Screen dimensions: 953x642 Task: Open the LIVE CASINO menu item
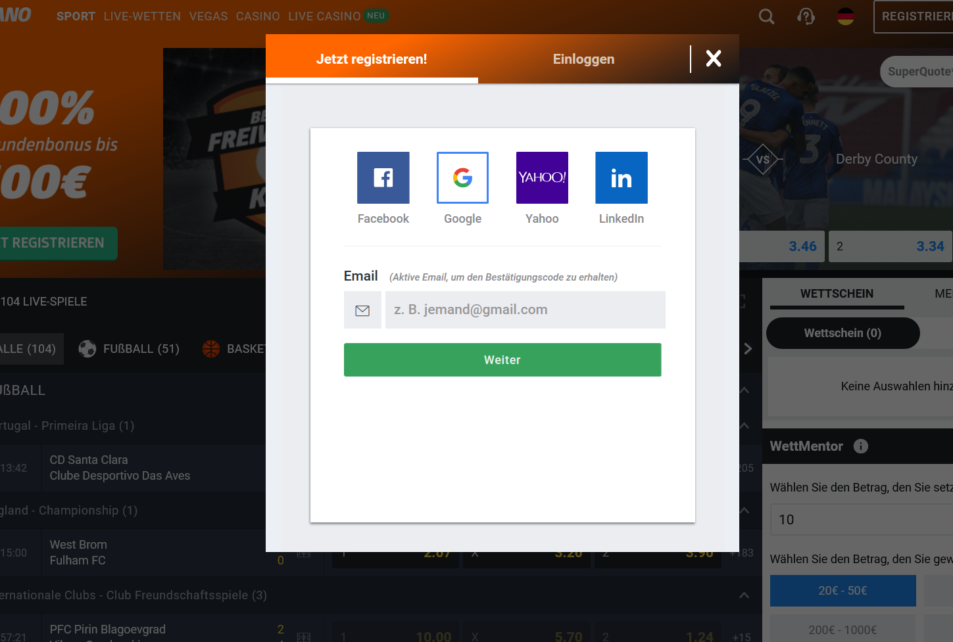point(324,16)
